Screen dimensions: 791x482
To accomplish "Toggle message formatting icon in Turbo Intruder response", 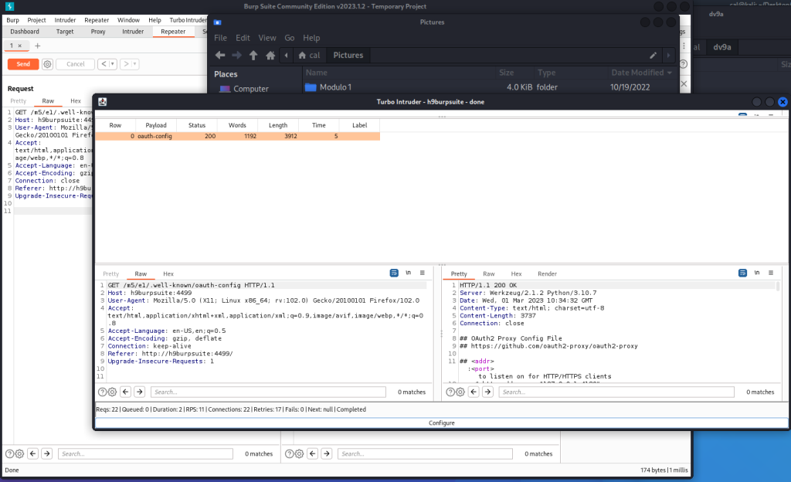I will (742, 273).
